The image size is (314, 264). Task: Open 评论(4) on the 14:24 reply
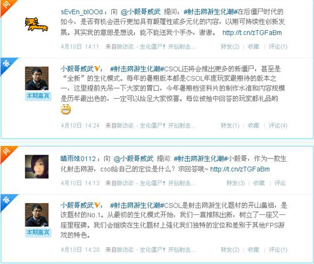278,126
